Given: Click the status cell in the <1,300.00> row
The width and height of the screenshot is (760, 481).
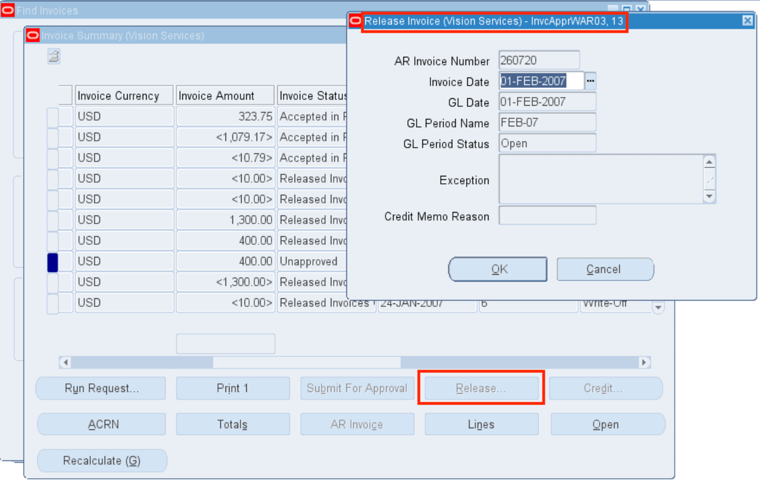Looking at the screenshot, I should pos(312,282).
